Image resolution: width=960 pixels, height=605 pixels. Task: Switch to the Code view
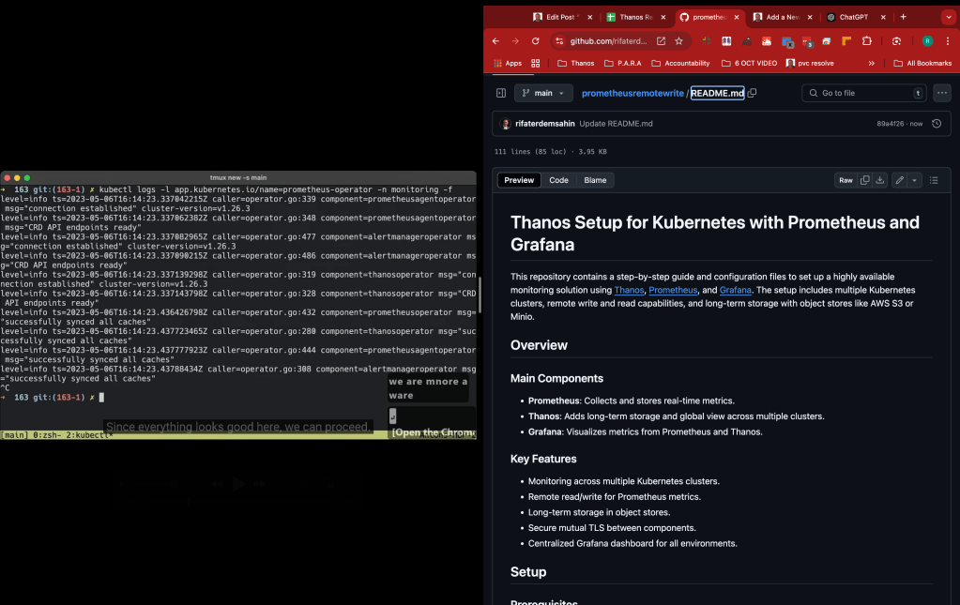558,180
